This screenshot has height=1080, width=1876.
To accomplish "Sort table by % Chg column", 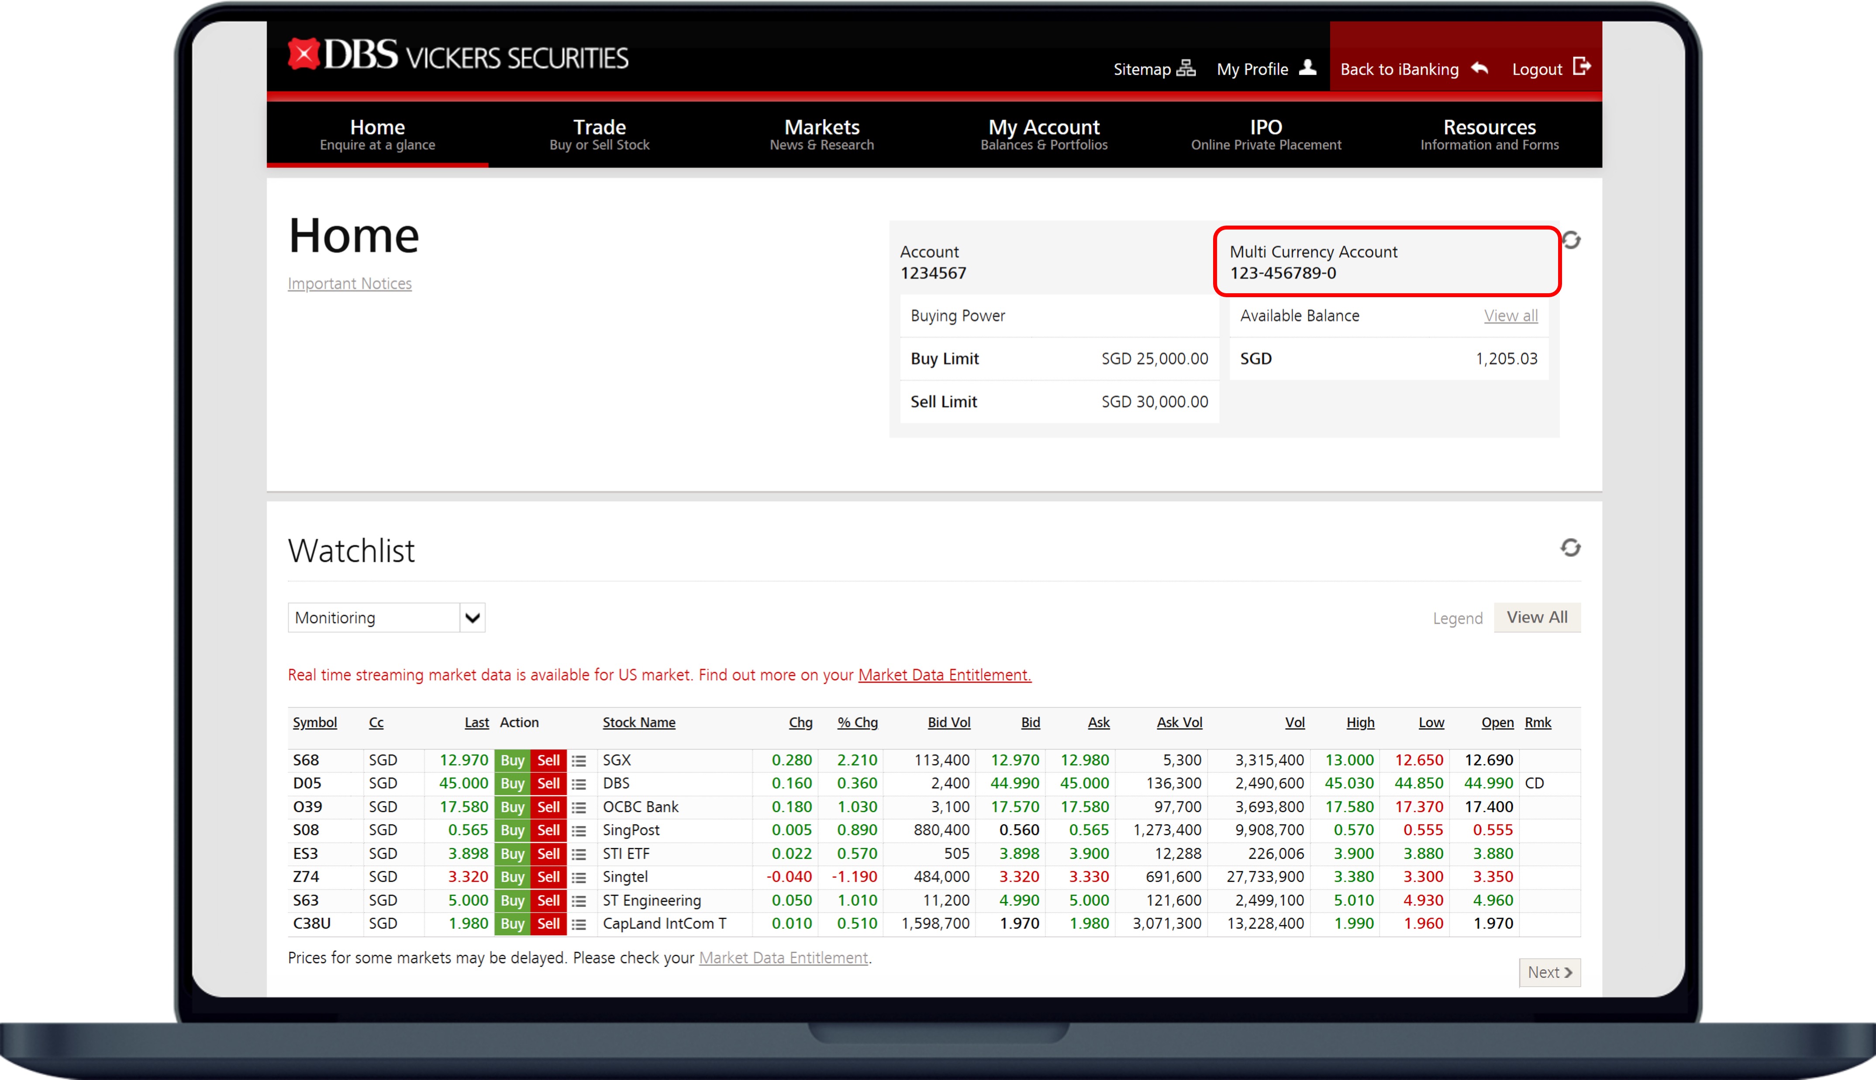I will 857,723.
